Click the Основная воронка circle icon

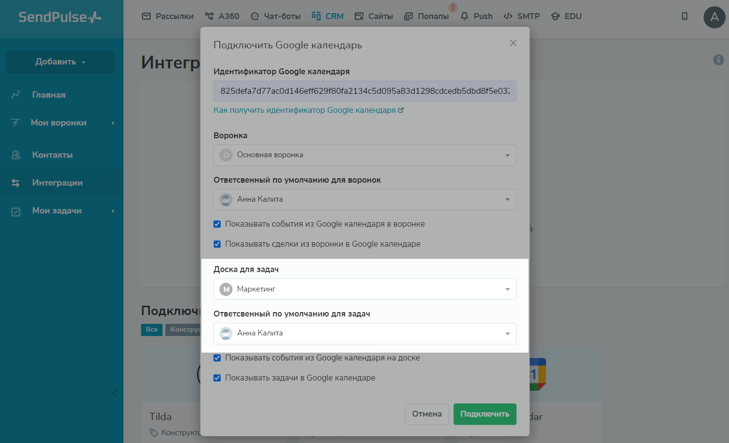click(226, 155)
